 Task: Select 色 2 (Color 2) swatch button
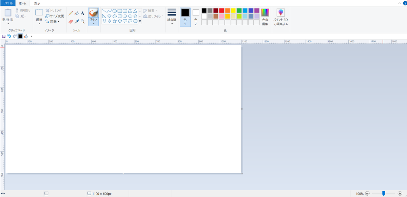(x=196, y=17)
